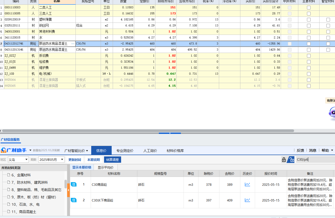Open history price chart for C30水下商品砼

pos(247,200)
